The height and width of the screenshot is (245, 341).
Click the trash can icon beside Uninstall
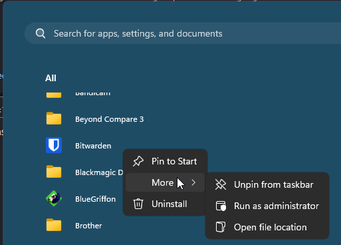(x=138, y=204)
